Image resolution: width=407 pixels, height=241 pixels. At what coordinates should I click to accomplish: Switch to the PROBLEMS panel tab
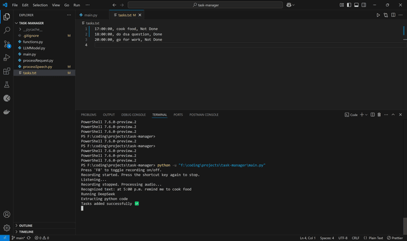pos(88,114)
